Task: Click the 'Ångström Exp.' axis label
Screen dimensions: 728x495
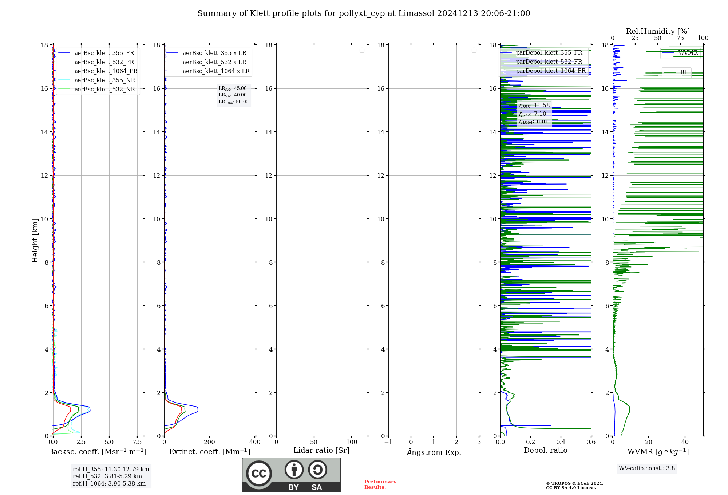Action: pyautogui.click(x=434, y=452)
